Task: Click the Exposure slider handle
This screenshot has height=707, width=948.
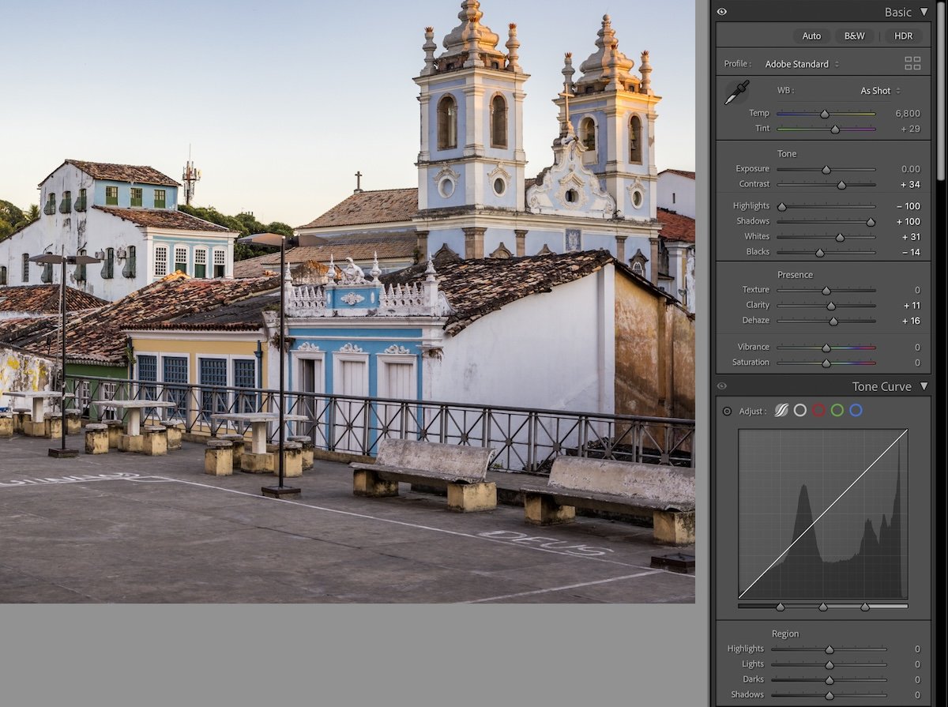Action: 826,169
